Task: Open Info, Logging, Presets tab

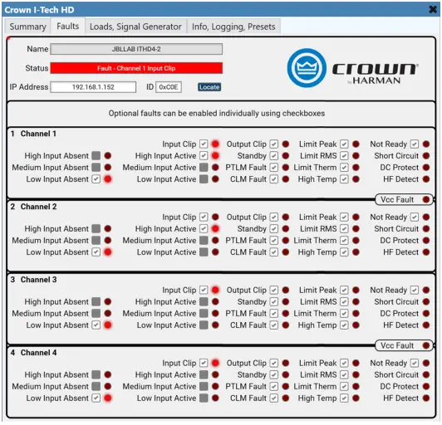Action: coord(233,27)
